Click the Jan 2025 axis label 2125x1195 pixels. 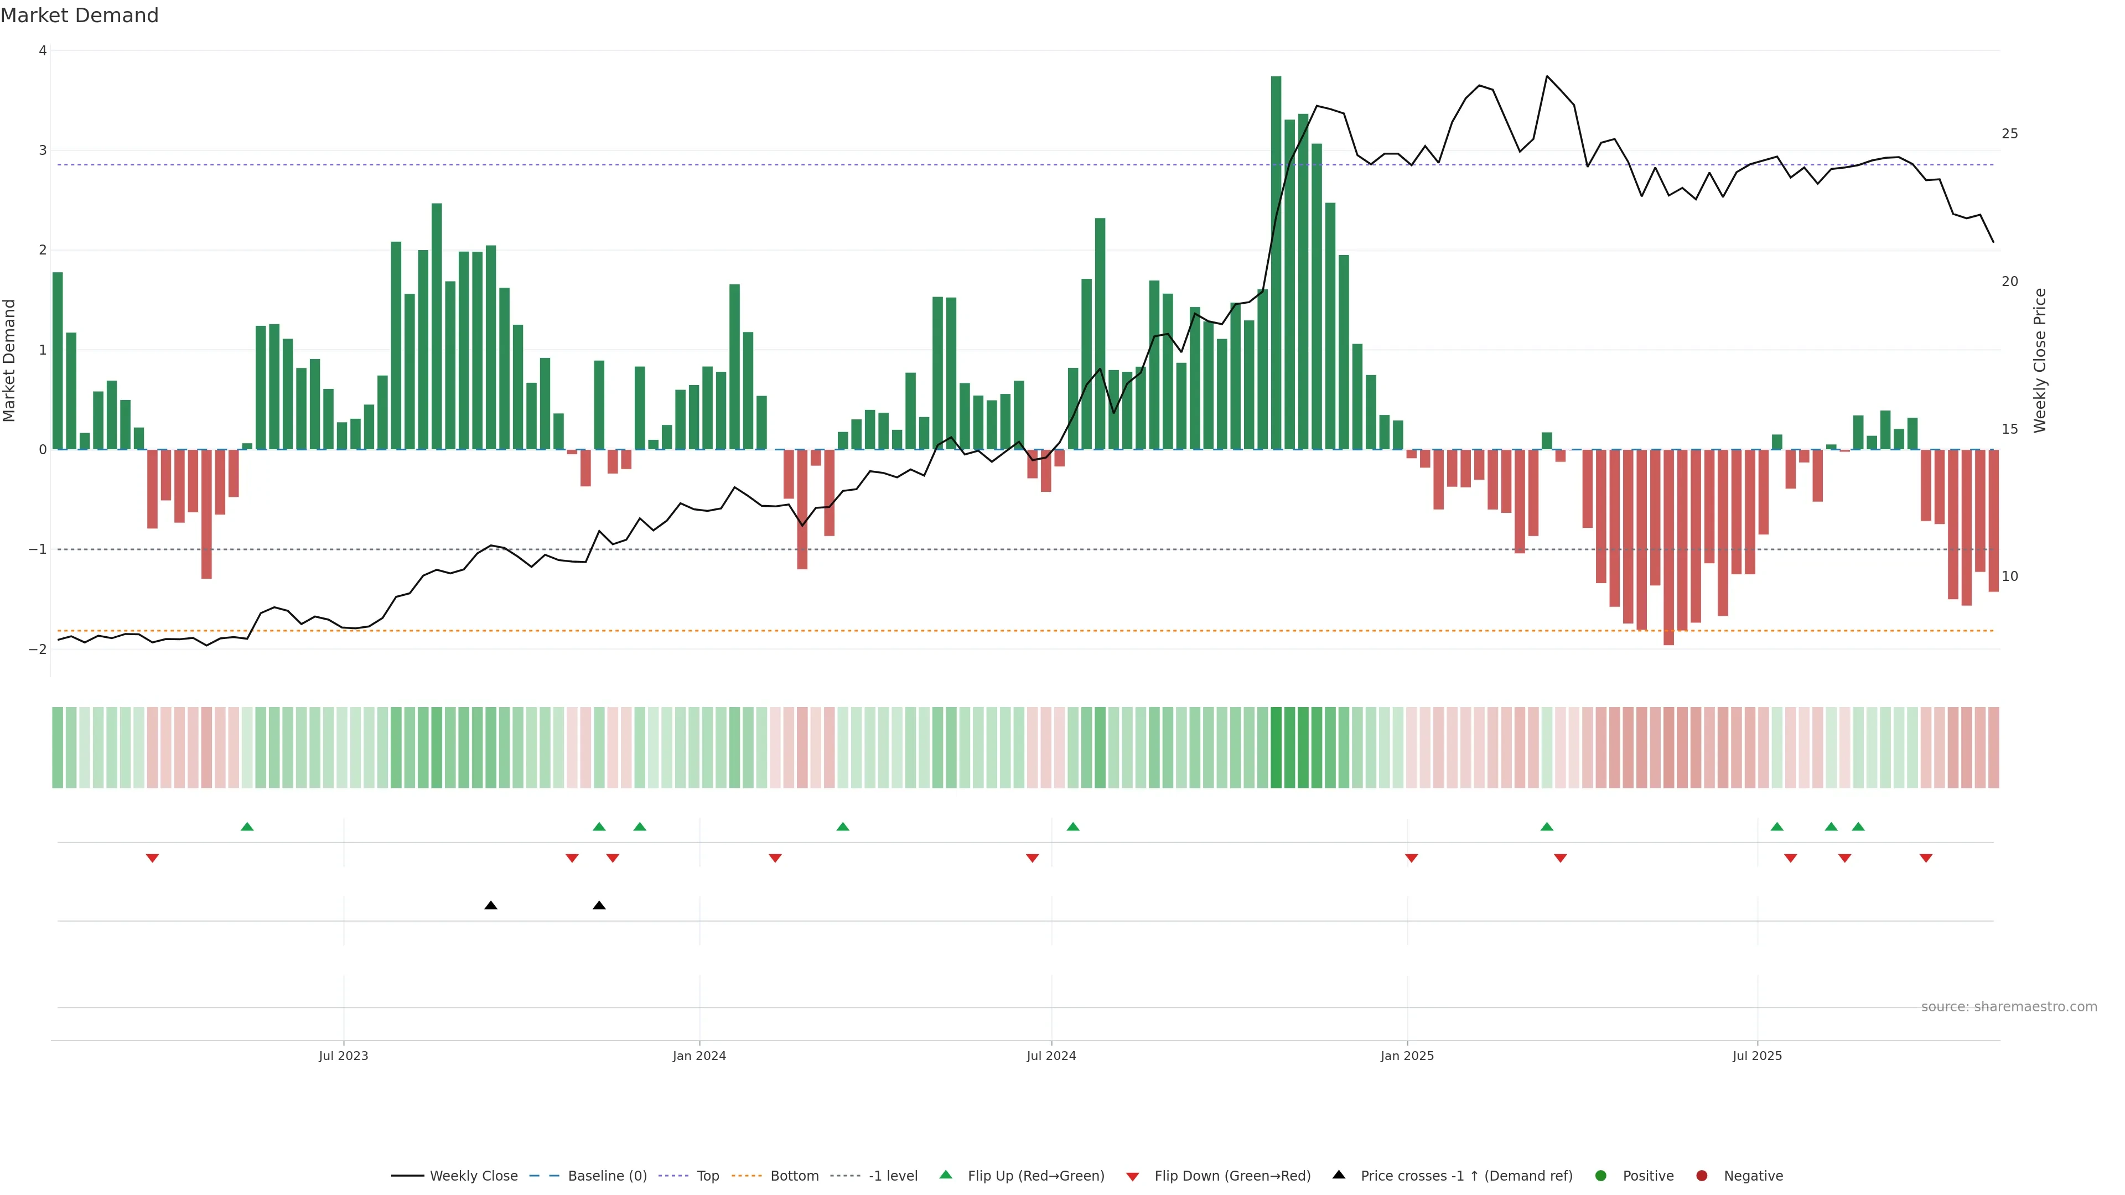pyautogui.click(x=1407, y=1056)
